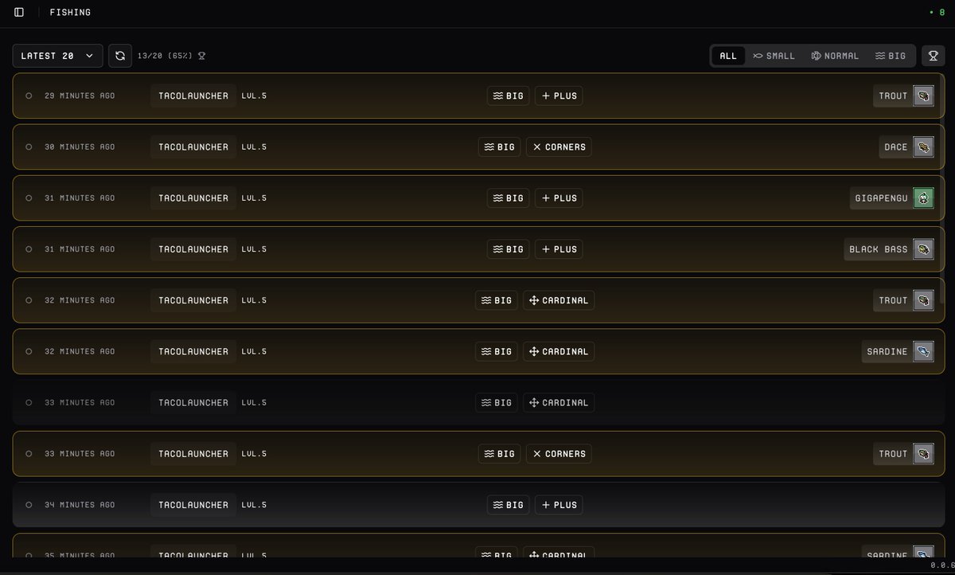Open the Latest 20 dropdown
This screenshot has height=575, width=955.
click(x=57, y=56)
